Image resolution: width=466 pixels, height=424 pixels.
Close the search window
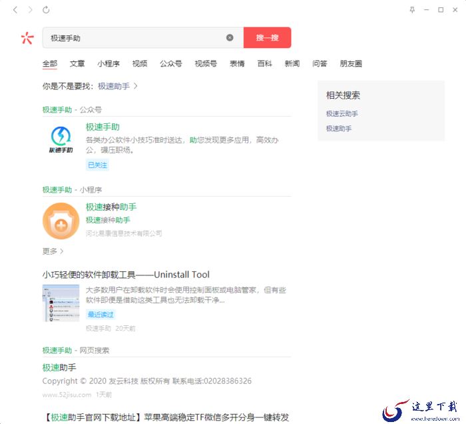click(455, 10)
